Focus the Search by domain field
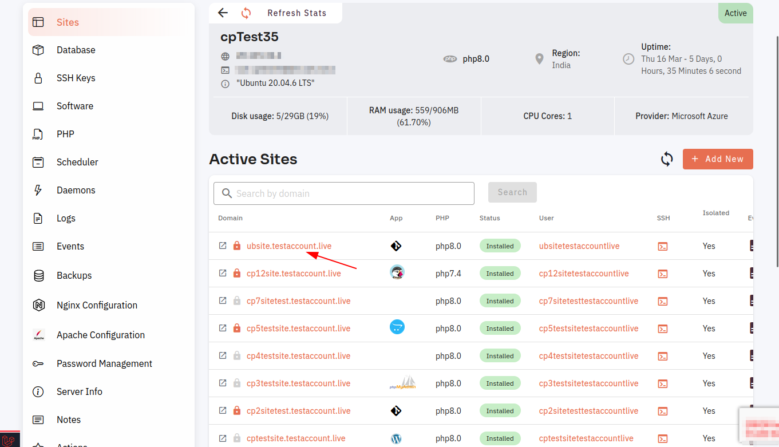The width and height of the screenshot is (779, 447). pos(344,193)
